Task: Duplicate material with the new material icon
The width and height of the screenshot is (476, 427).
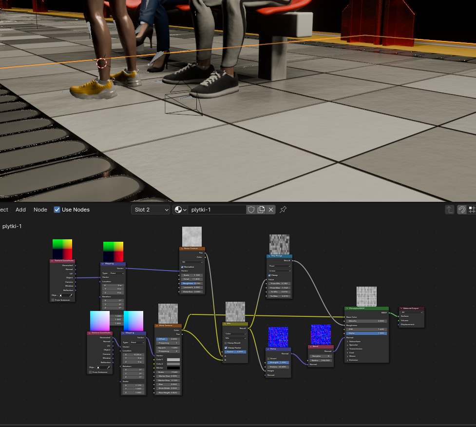Action: tap(261, 210)
